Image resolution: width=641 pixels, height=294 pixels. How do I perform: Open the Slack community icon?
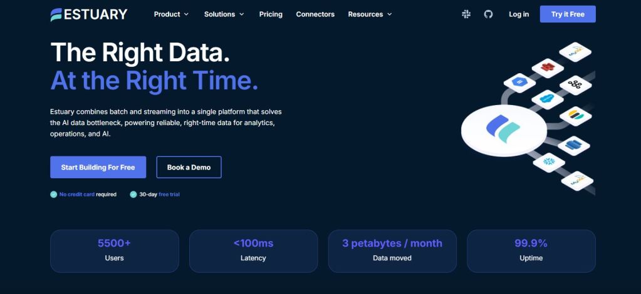pos(466,14)
